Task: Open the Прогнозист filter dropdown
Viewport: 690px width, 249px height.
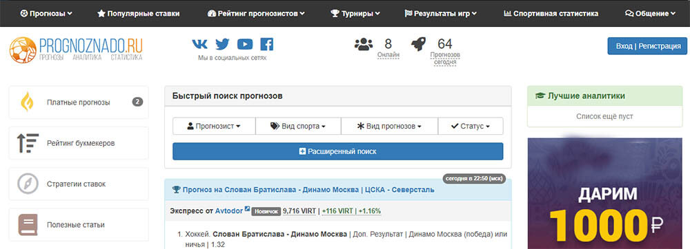Action: point(214,127)
